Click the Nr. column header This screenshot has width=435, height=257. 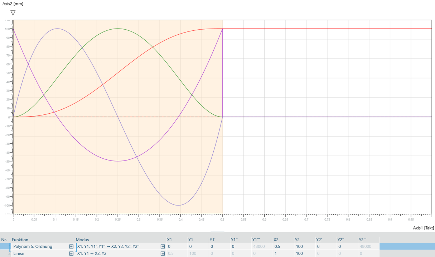tap(4, 240)
